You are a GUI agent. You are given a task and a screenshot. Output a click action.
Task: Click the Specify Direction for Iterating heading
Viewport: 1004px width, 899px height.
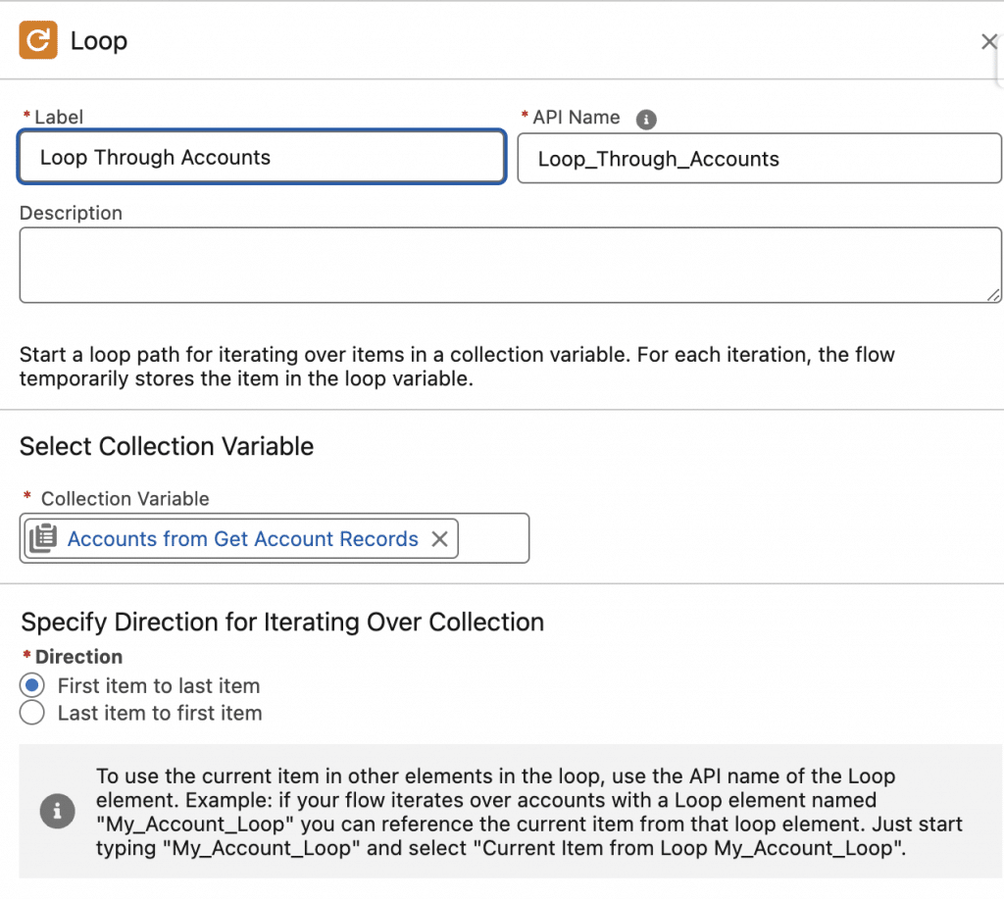[x=282, y=622]
